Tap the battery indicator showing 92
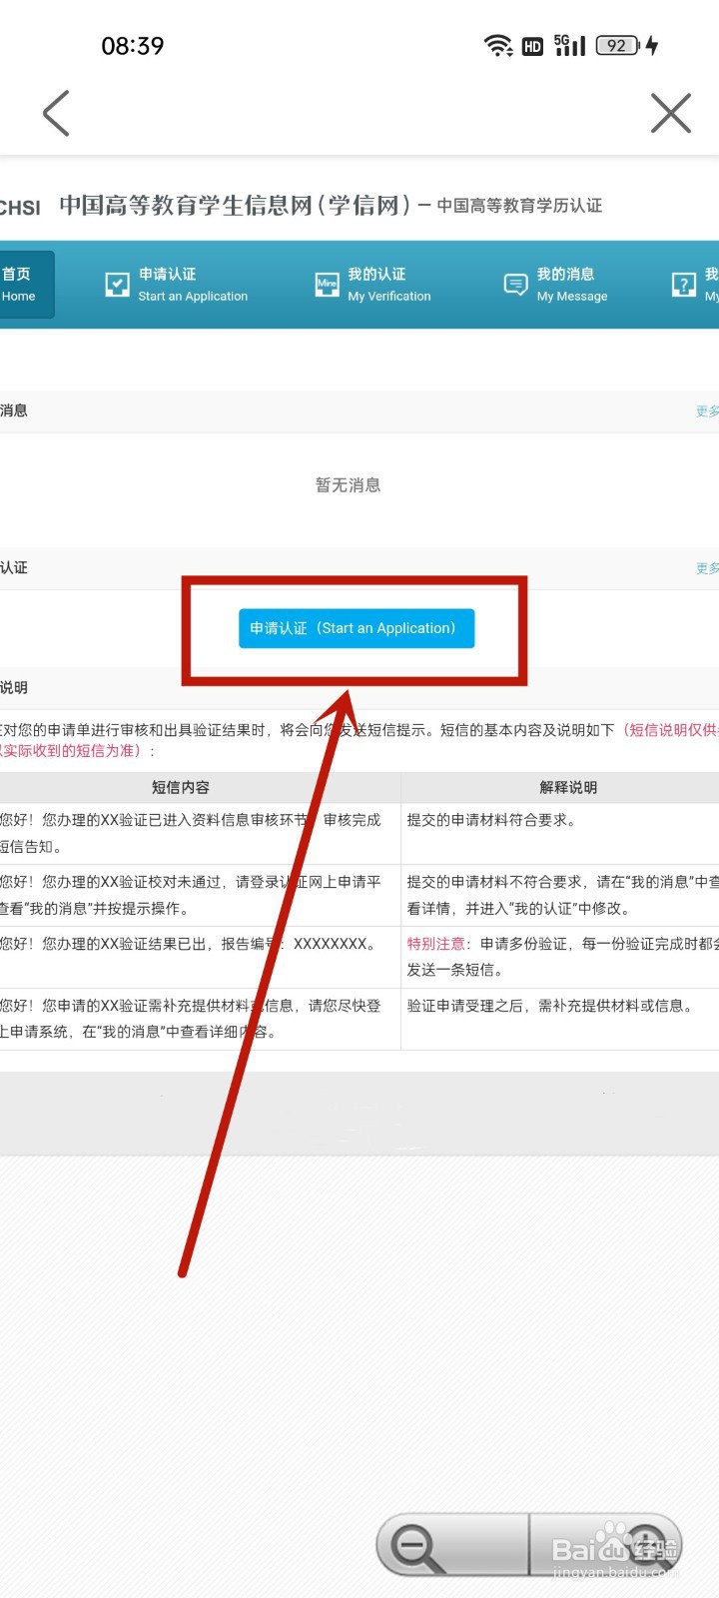The width and height of the screenshot is (719, 1598). [618, 45]
